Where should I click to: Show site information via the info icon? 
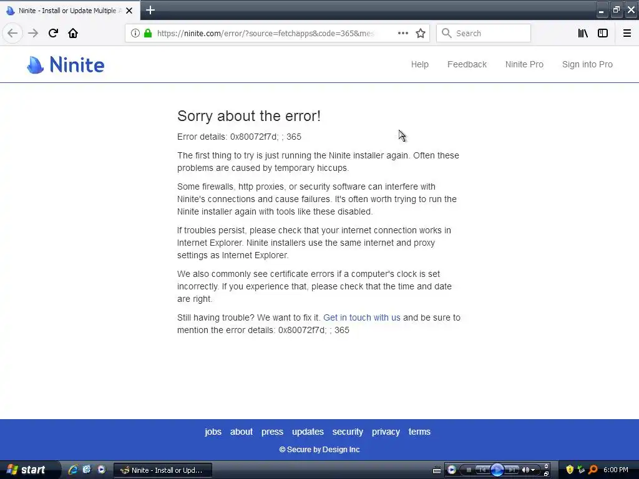pyautogui.click(x=135, y=33)
